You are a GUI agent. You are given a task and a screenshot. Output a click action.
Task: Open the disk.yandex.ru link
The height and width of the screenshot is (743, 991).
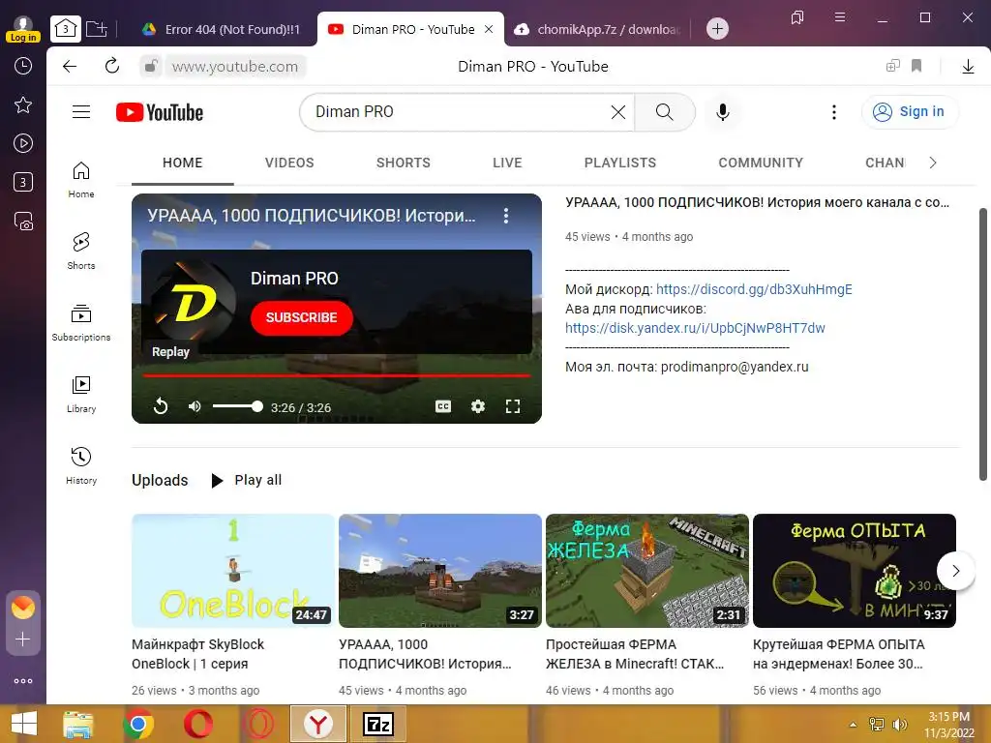695,328
